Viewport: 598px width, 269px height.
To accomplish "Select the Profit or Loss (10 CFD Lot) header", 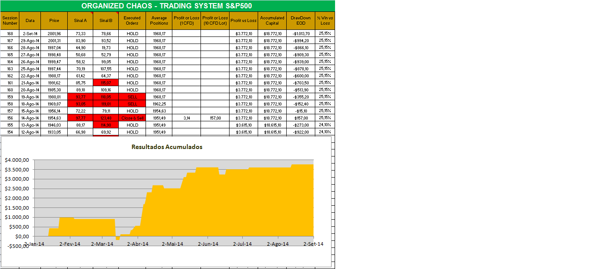I will click(x=215, y=21).
